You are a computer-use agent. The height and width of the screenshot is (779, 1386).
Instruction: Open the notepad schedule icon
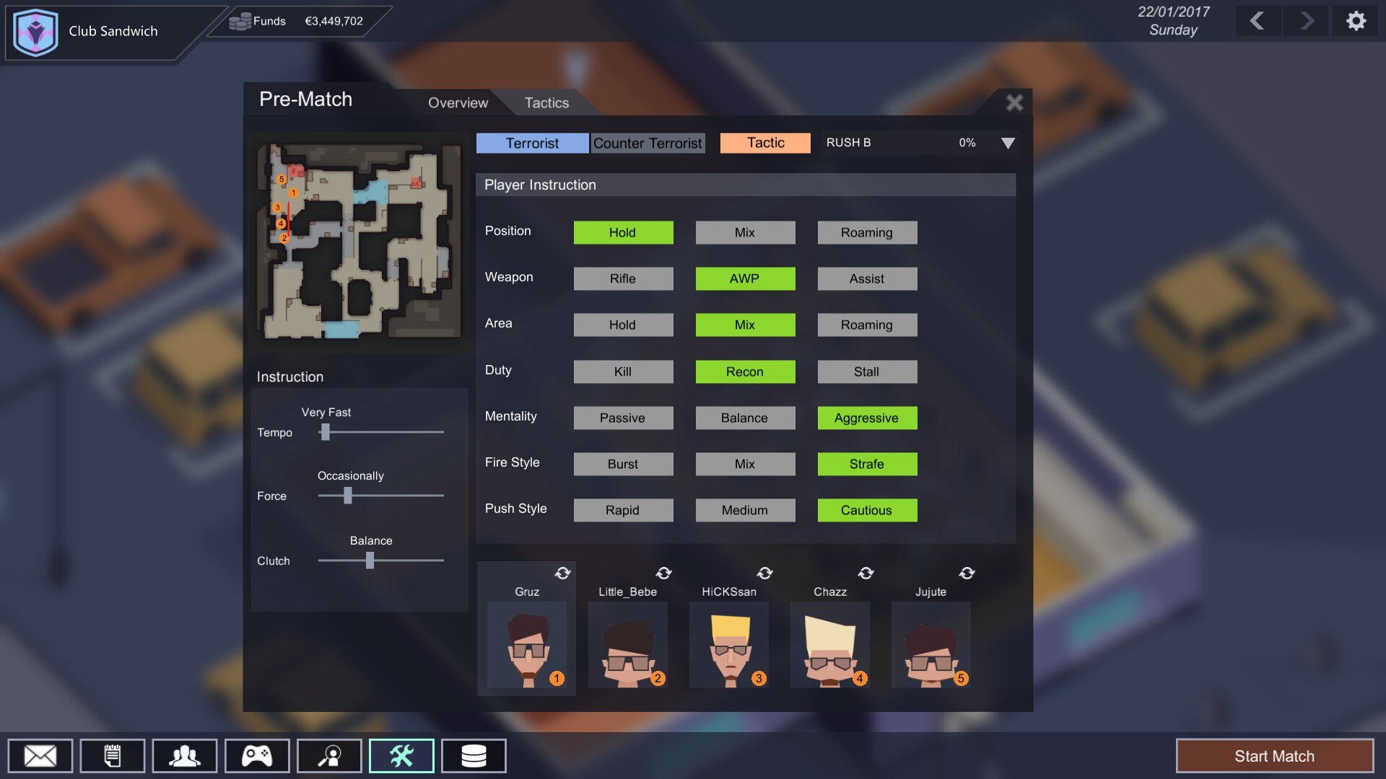tap(113, 756)
